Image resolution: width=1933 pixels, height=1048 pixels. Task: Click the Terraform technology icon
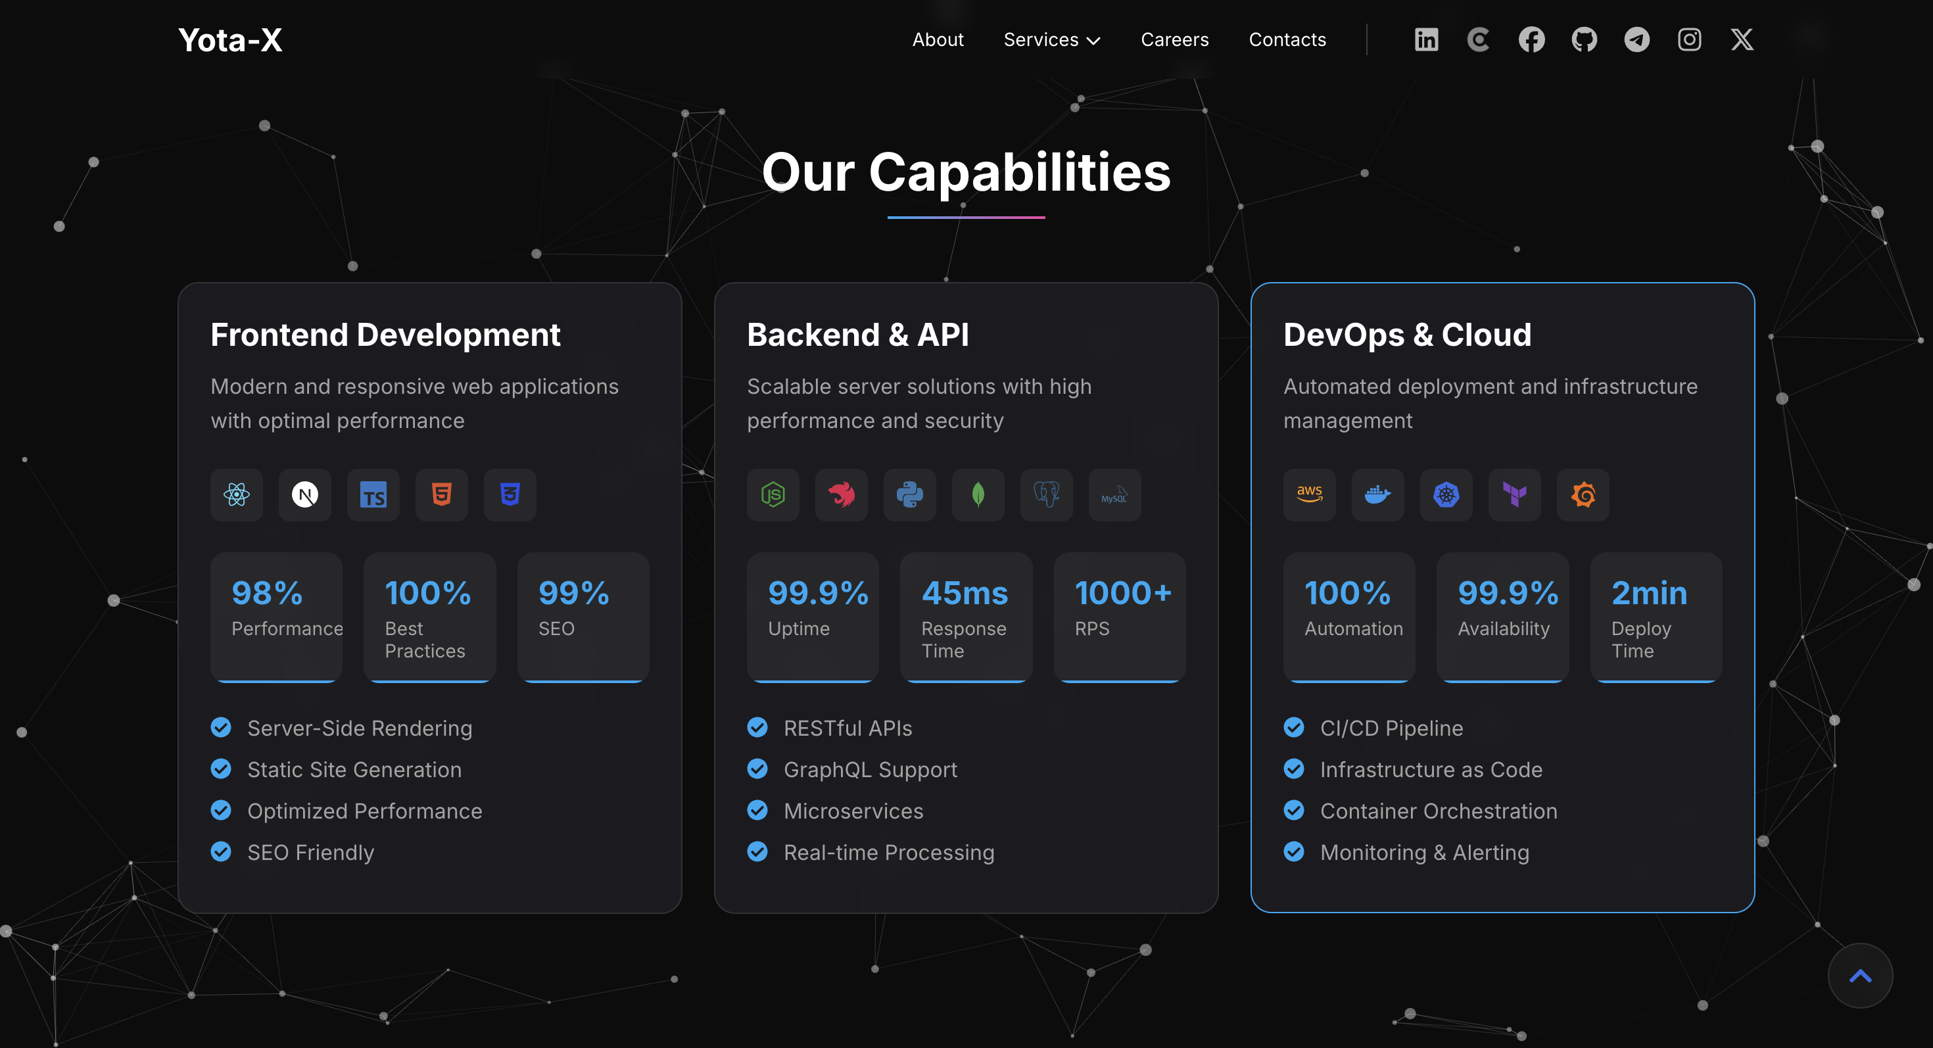(1514, 495)
